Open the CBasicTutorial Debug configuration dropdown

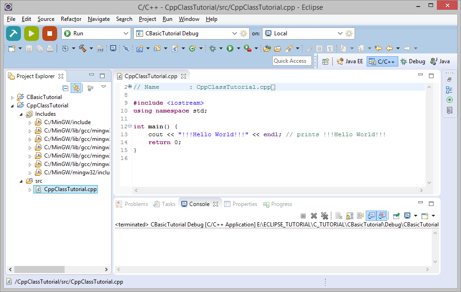234,33
